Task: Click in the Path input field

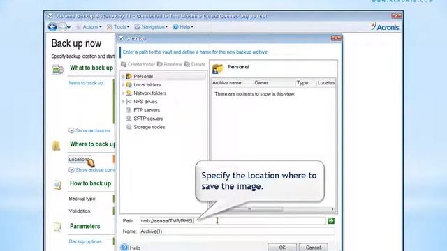Action: [233, 221]
